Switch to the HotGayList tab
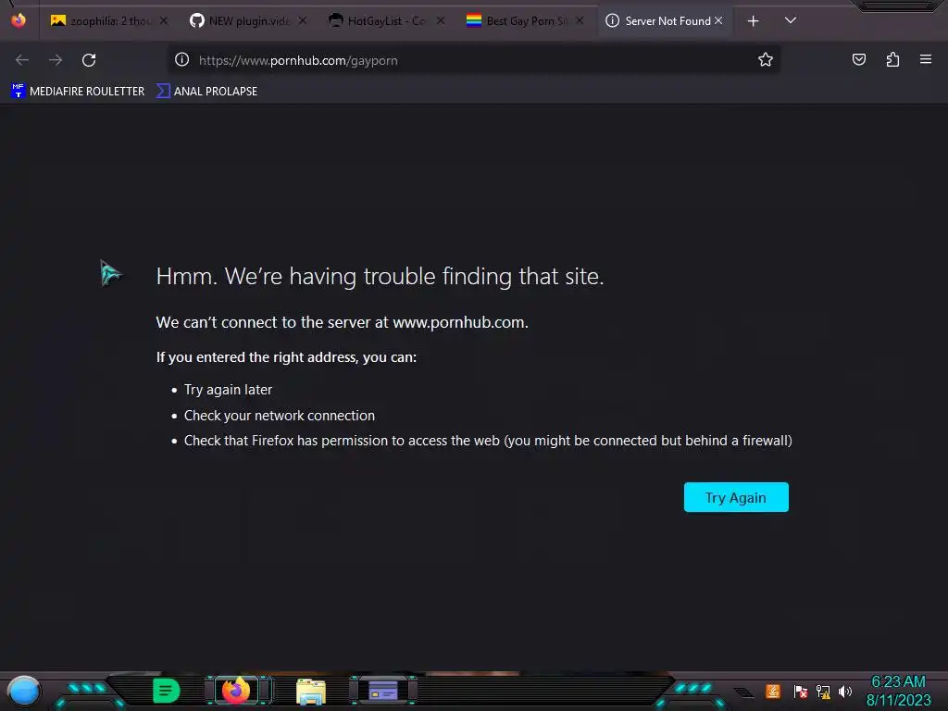The width and height of the screenshot is (948, 711). click(x=386, y=20)
